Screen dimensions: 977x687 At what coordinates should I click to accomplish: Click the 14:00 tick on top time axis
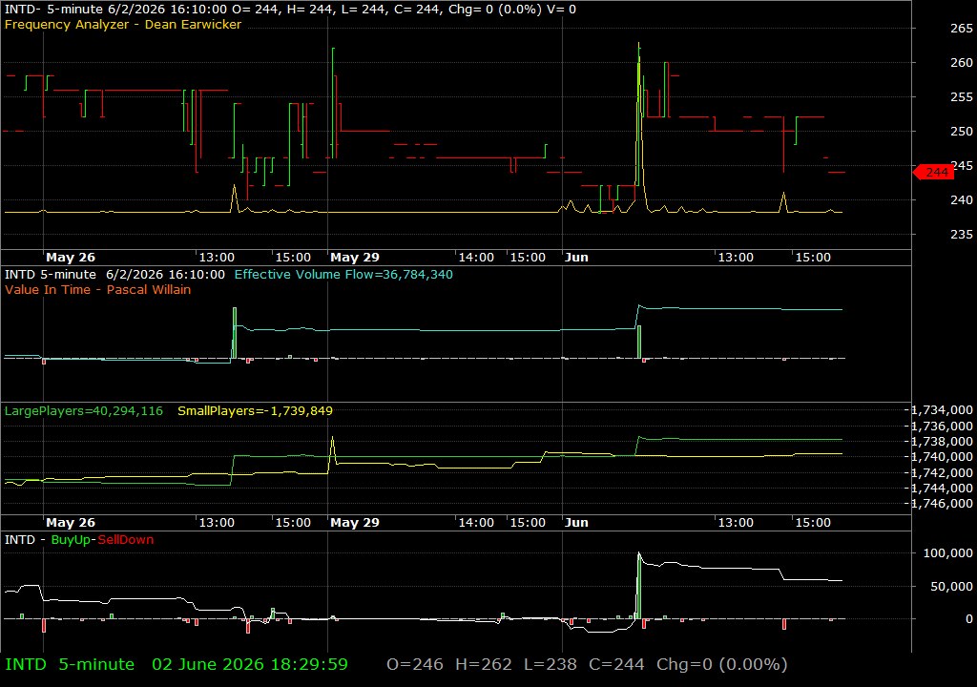coord(476,258)
